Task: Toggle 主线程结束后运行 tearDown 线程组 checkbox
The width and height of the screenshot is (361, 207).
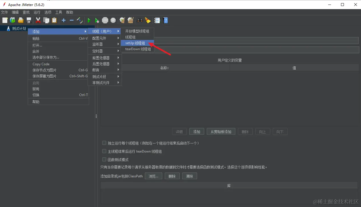Action: (x=104, y=151)
